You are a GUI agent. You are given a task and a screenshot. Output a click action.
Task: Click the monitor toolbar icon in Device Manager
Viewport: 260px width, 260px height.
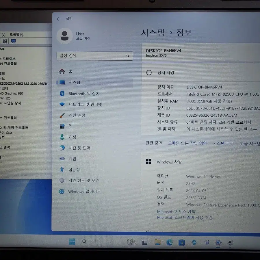click(13, 41)
